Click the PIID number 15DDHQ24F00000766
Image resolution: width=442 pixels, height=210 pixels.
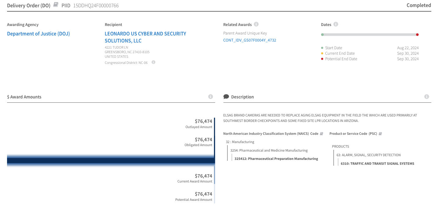(96, 6)
